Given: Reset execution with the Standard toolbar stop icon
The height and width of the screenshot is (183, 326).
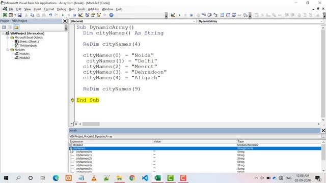Looking at the screenshot, I should click(x=74, y=15).
